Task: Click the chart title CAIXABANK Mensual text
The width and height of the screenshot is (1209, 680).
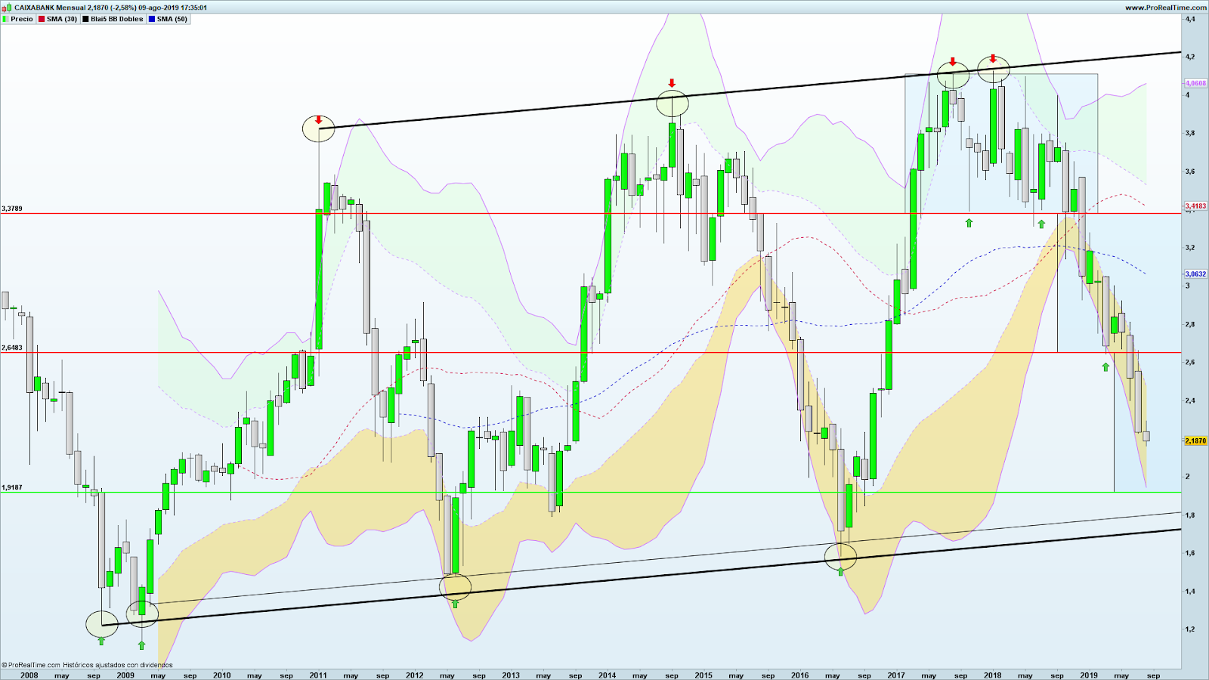Action: pyautogui.click(x=50, y=8)
